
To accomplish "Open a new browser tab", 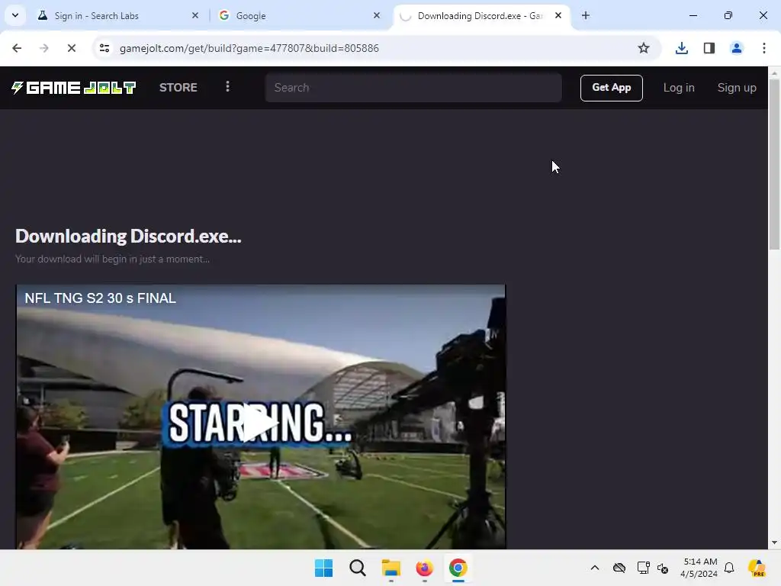I will 586,15.
